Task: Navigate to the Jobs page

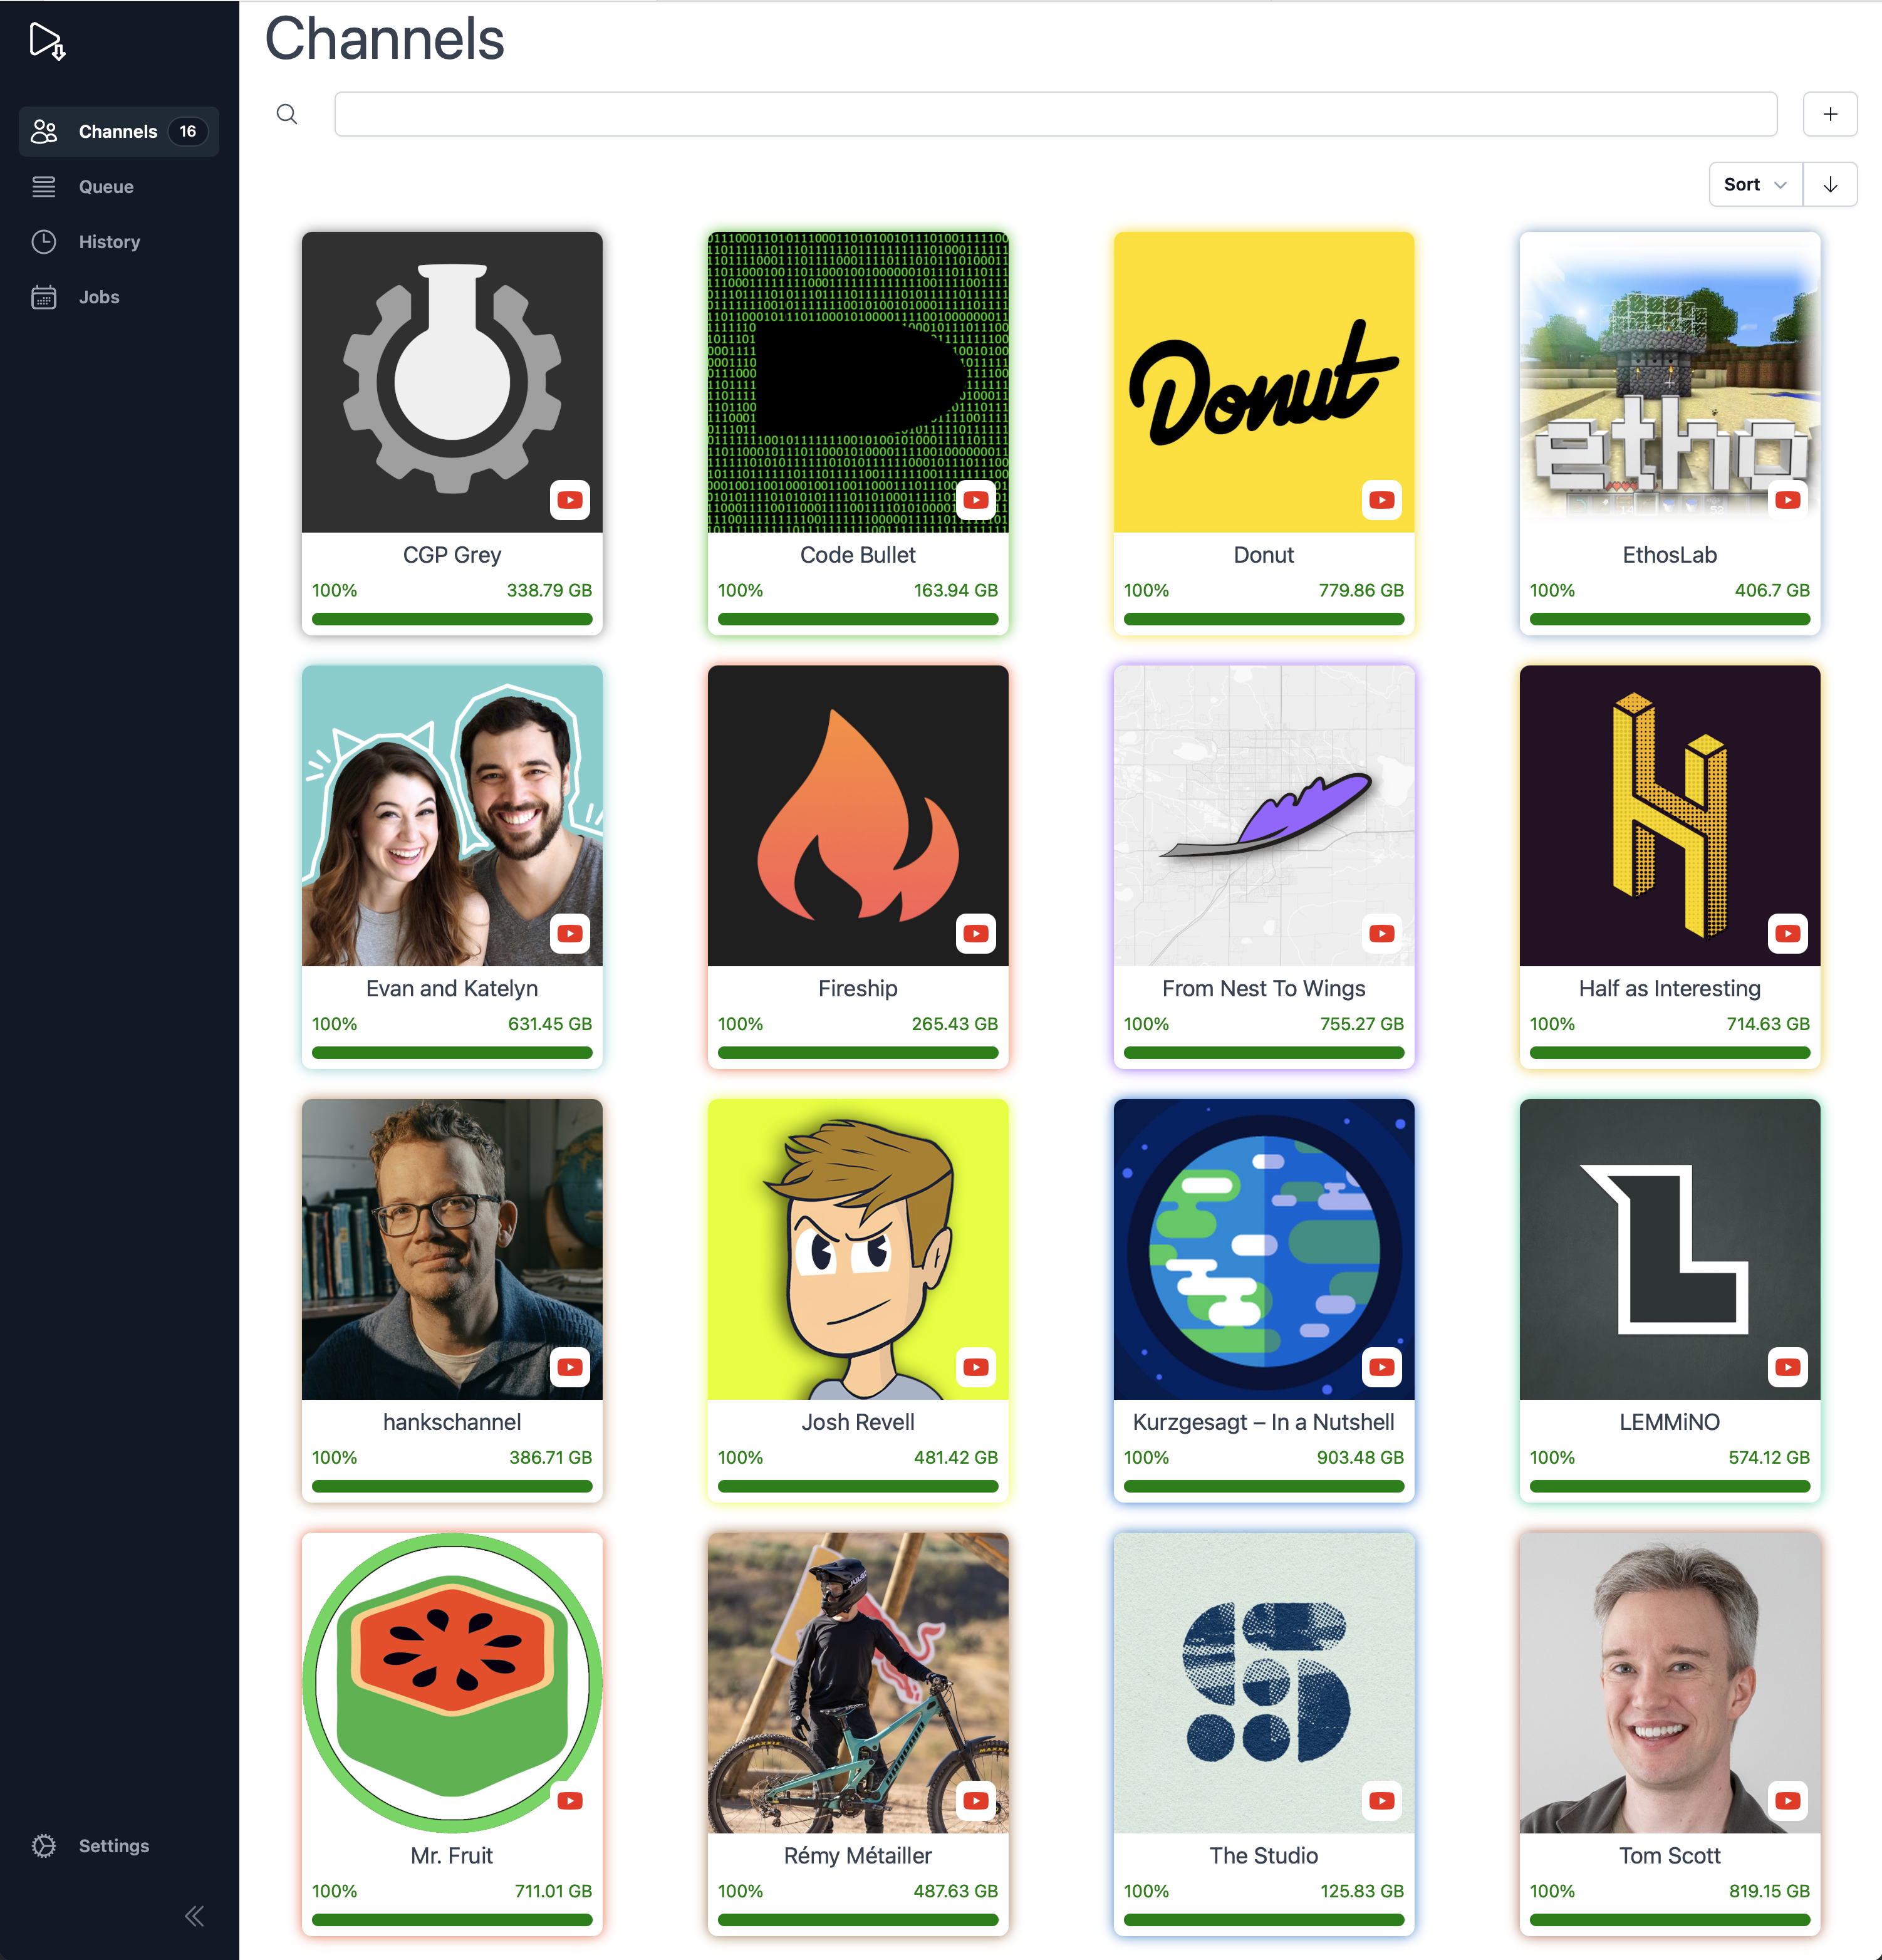Action: coord(99,297)
